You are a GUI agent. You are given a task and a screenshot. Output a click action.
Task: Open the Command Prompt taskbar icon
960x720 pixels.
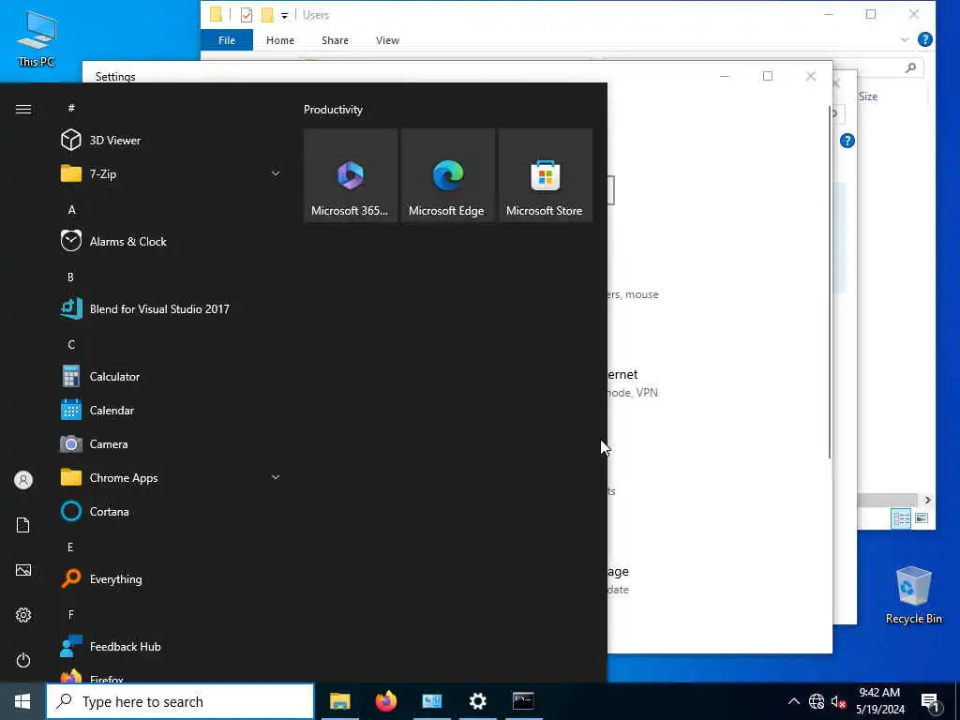pos(523,701)
